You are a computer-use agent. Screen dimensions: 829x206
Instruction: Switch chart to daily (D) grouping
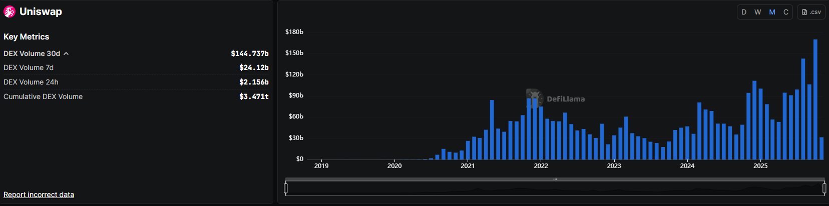click(744, 12)
